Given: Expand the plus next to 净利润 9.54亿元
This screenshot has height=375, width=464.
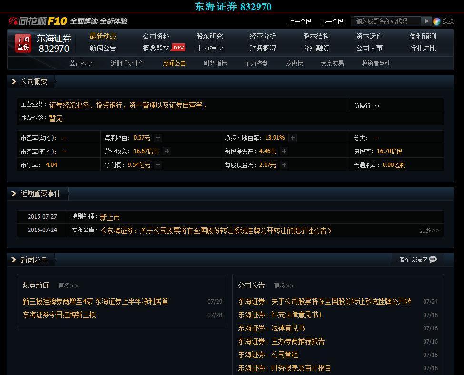Looking at the screenshot, I should tap(158, 165).
